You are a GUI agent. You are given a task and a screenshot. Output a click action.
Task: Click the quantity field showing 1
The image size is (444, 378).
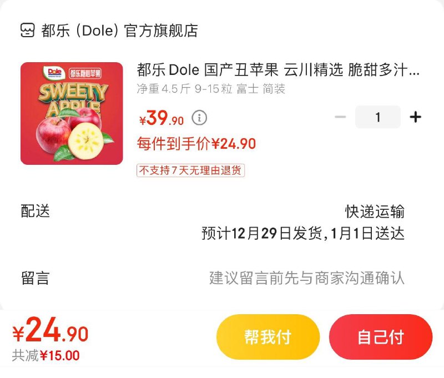coord(378,117)
